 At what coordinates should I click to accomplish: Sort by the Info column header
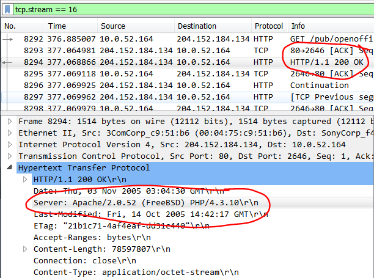tap(331, 26)
